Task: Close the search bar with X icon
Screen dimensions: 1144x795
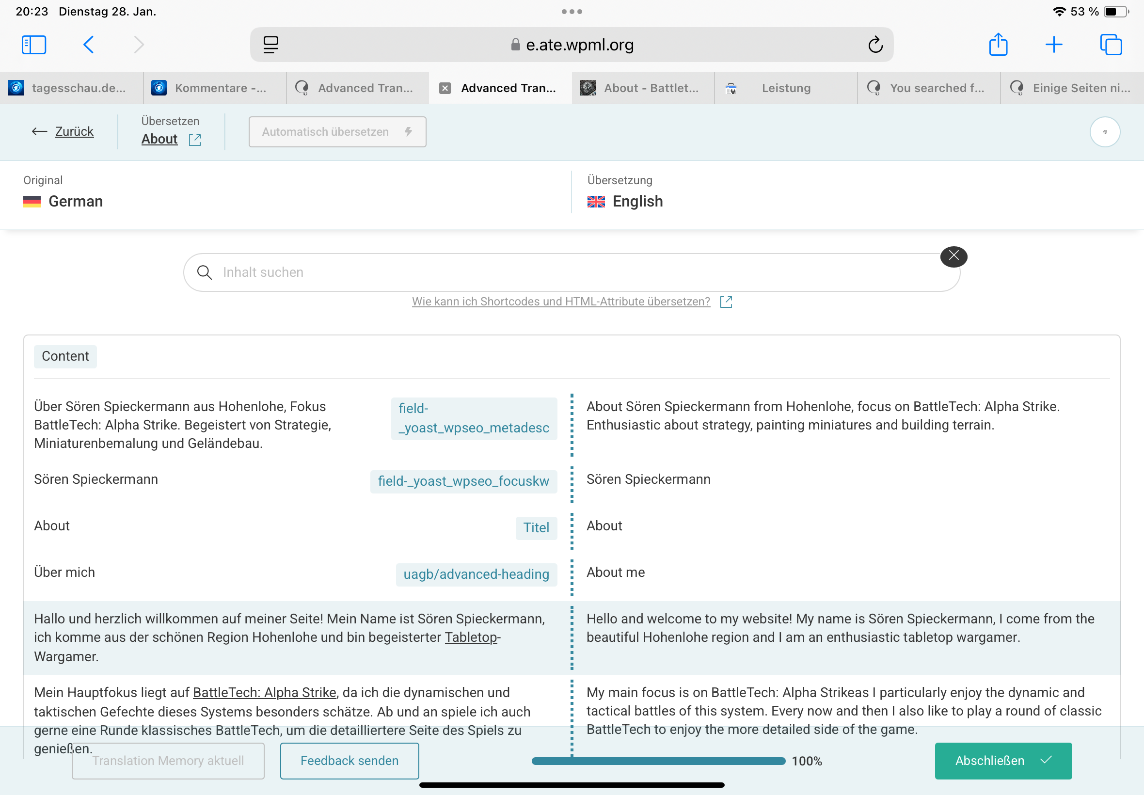Action: click(953, 256)
